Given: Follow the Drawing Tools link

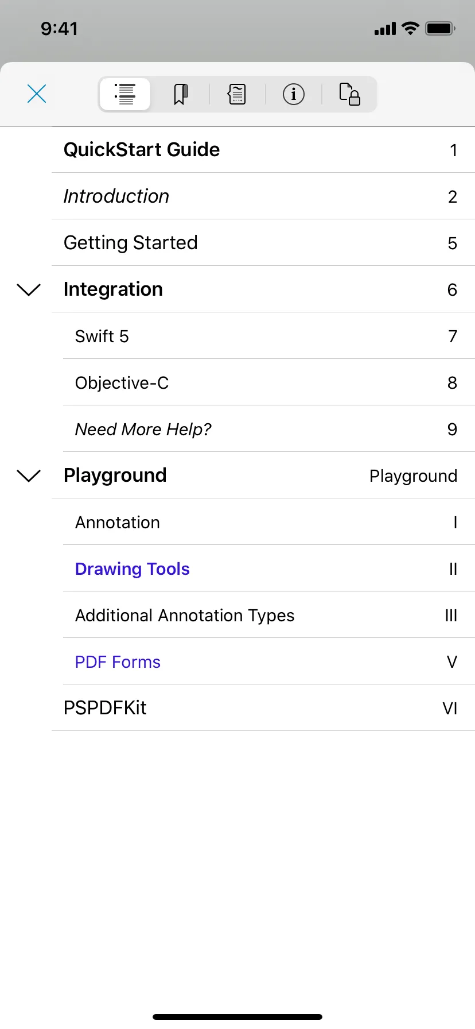Looking at the screenshot, I should [133, 568].
